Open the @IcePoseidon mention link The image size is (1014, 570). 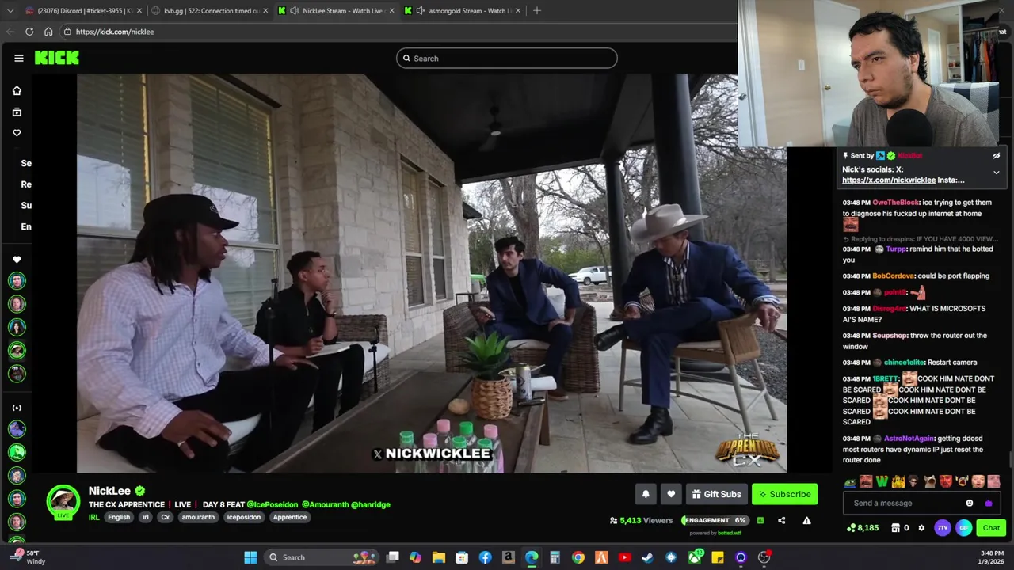[273, 504]
